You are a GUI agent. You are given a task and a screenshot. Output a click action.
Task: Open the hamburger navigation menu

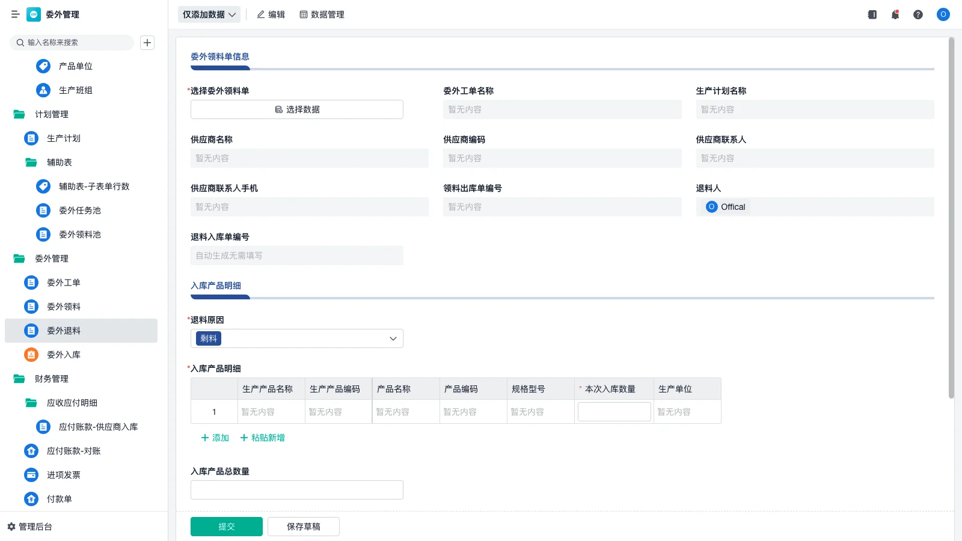click(x=16, y=14)
